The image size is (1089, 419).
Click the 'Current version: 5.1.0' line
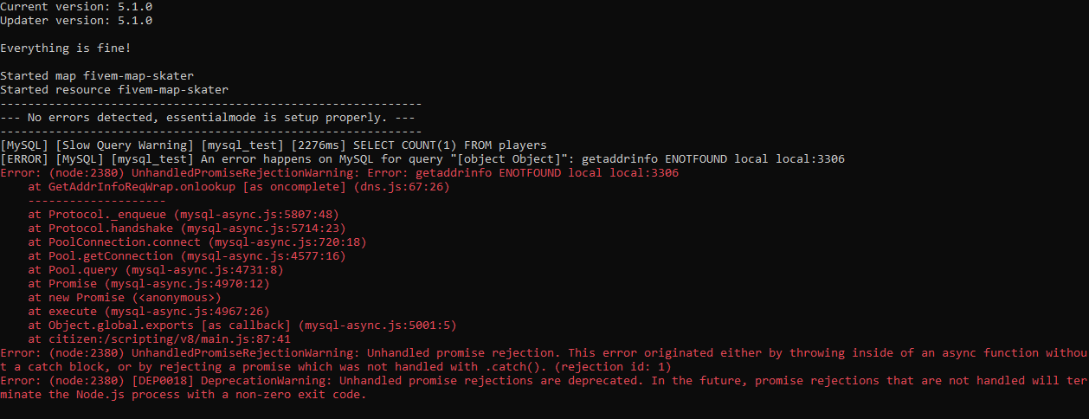tap(76, 7)
